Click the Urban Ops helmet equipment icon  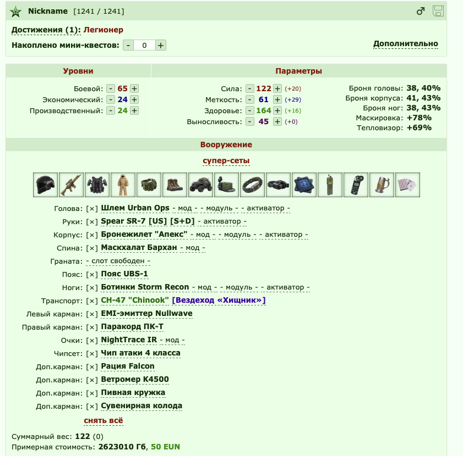(x=46, y=185)
